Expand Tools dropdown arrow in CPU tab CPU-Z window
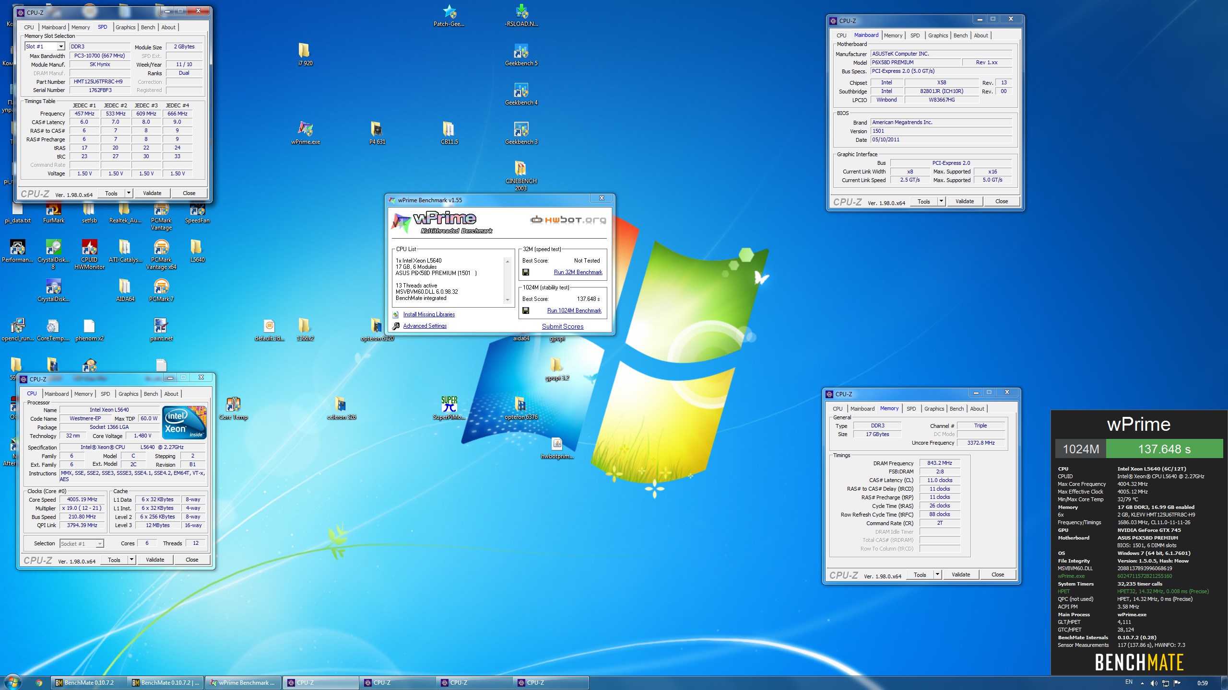This screenshot has width=1228, height=690. click(x=131, y=560)
